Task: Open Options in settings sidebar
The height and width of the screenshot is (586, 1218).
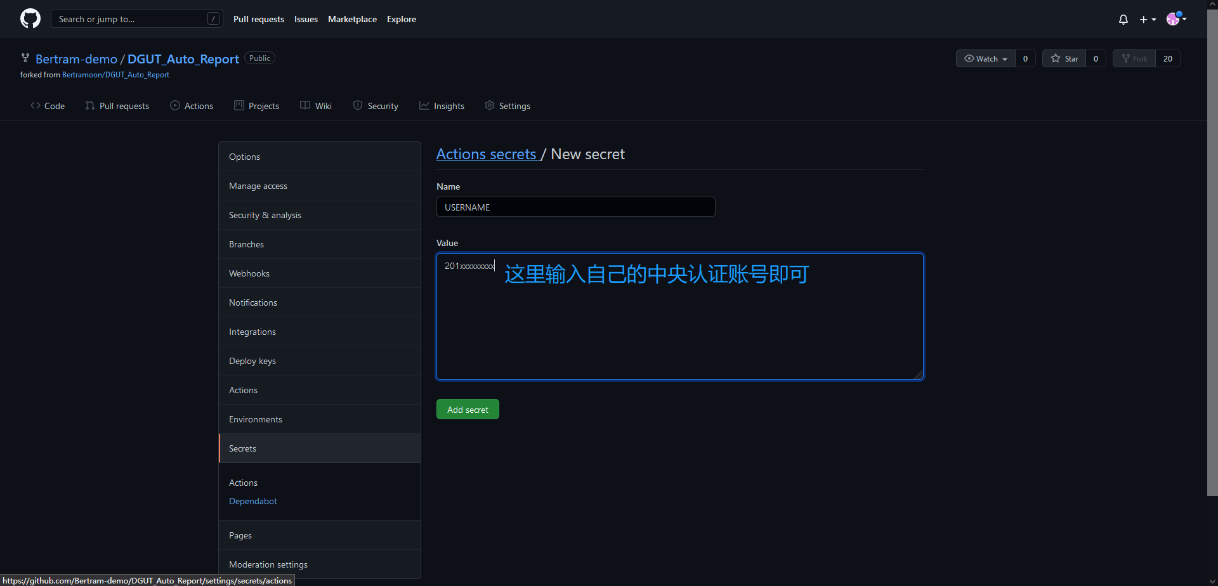Action: point(320,157)
